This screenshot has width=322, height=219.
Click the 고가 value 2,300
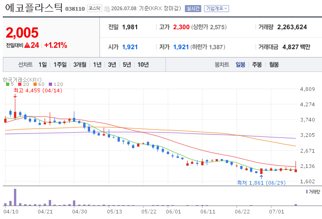[x=181, y=27]
